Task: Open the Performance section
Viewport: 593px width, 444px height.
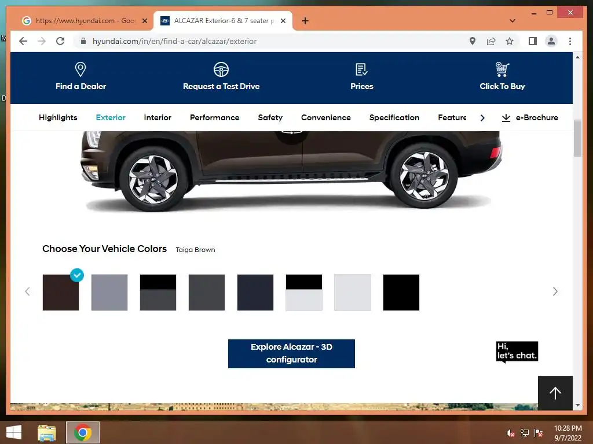Action: point(214,117)
